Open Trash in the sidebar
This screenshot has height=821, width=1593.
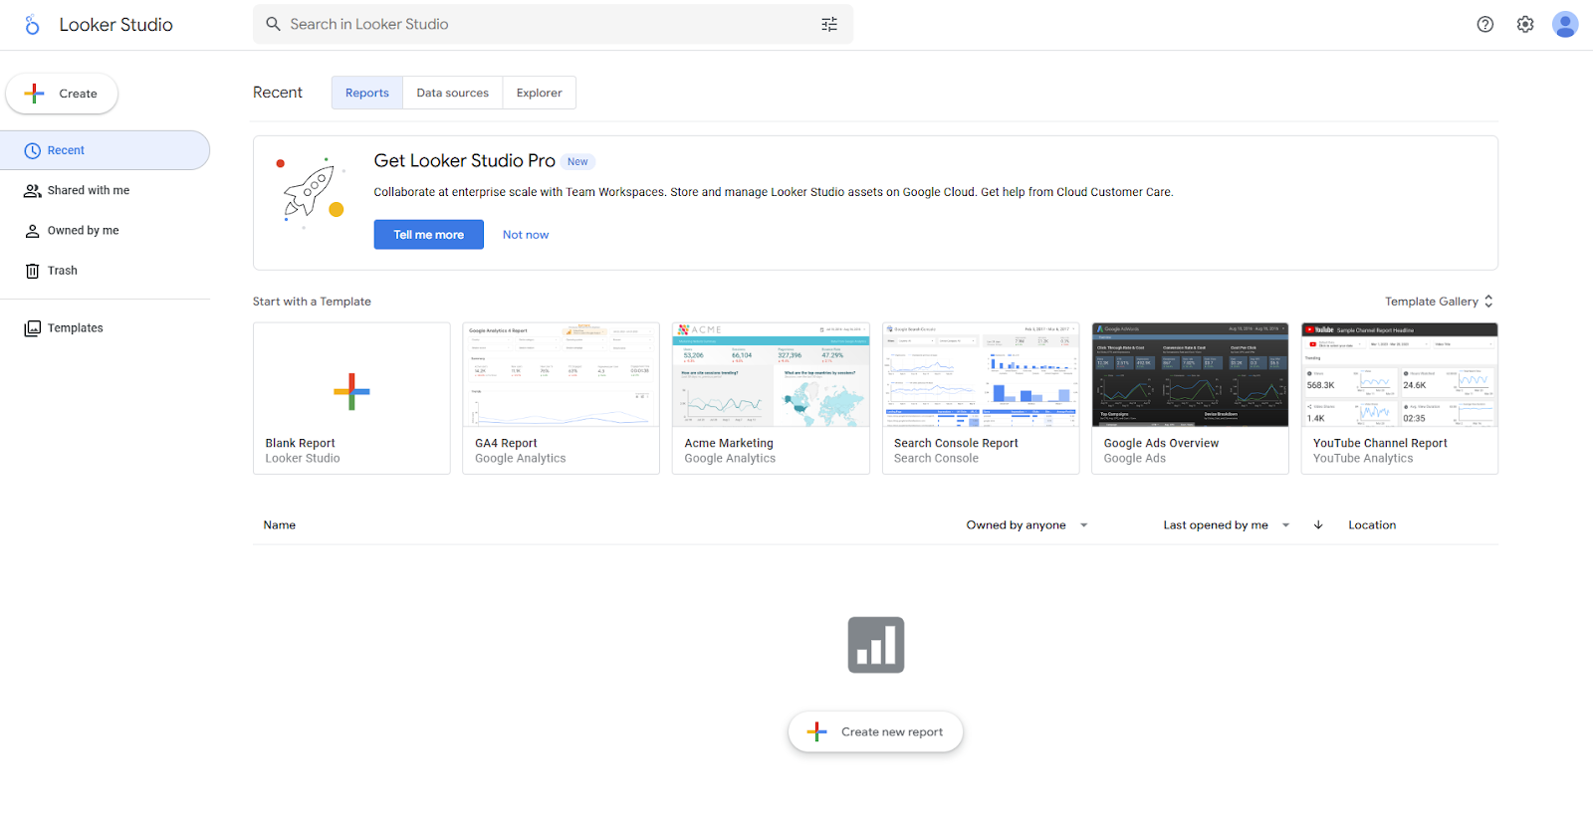tap(62, 271)
